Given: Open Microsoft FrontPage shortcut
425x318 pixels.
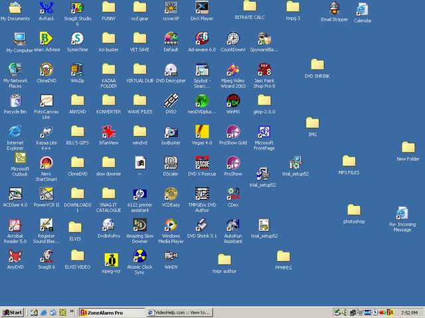Looking at the screenshot, I should coord(264,132).
